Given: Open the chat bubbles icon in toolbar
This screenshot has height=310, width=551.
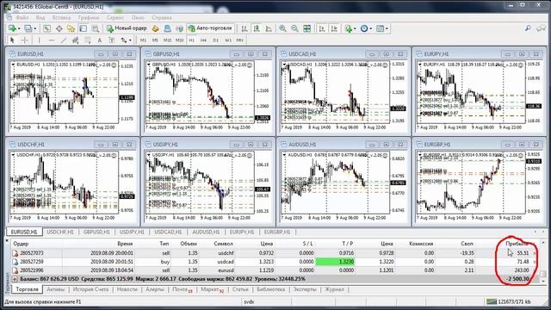Looking at the screenshot, I should (541, 28).
